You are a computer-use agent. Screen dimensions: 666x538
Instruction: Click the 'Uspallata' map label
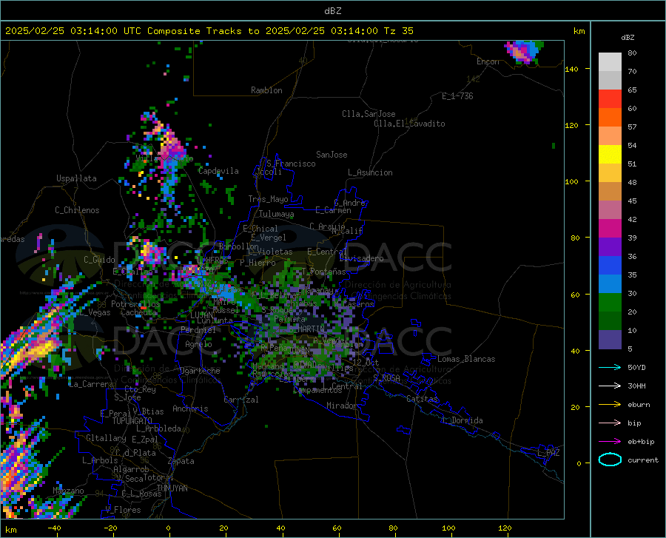click(x=76, y=178)
